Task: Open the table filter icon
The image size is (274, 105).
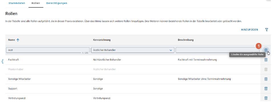Action: point(267,30)
